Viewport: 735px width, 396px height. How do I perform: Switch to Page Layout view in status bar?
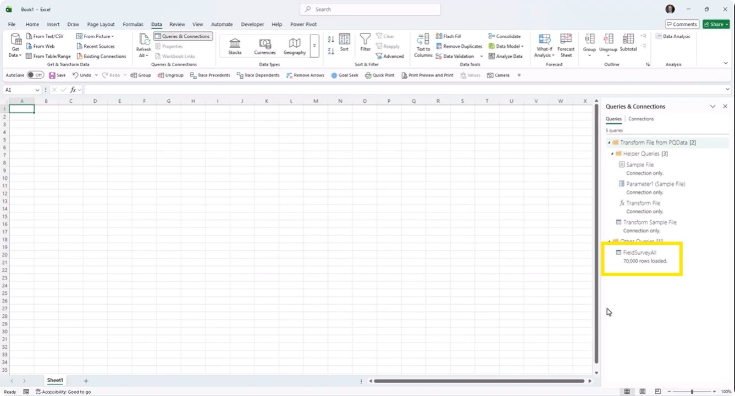642,392
